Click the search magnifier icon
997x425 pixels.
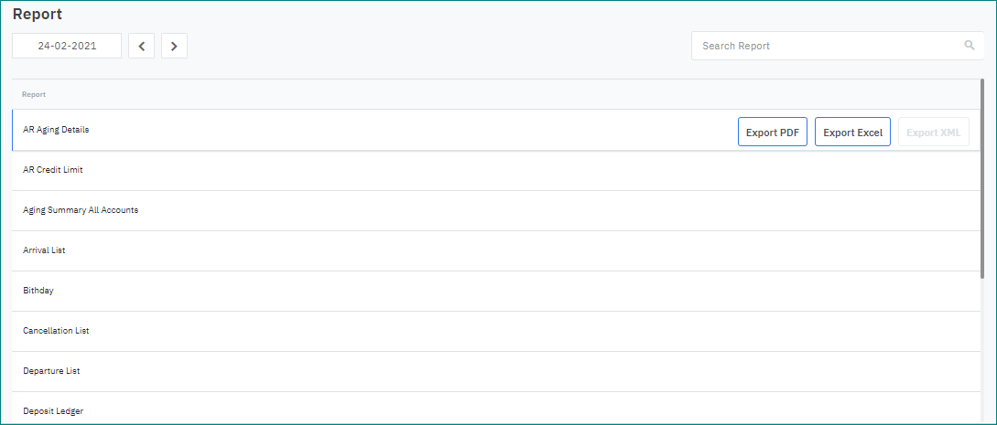pos(970,46)
